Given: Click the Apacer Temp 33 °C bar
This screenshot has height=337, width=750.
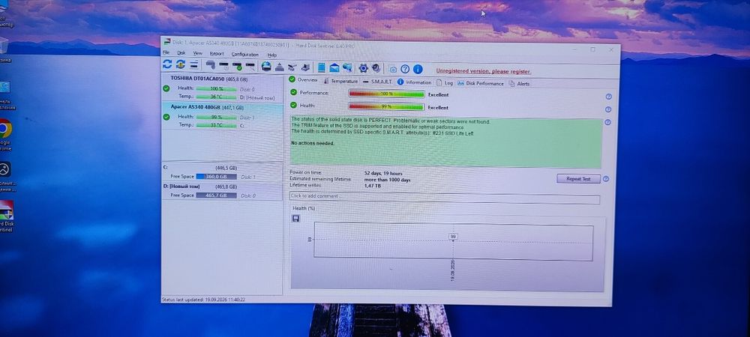Looking at the screenshot, I should 216,125.
